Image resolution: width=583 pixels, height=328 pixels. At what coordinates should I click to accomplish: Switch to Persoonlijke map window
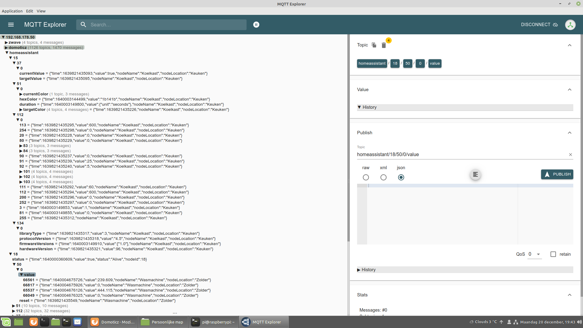[x=163, y=322]
